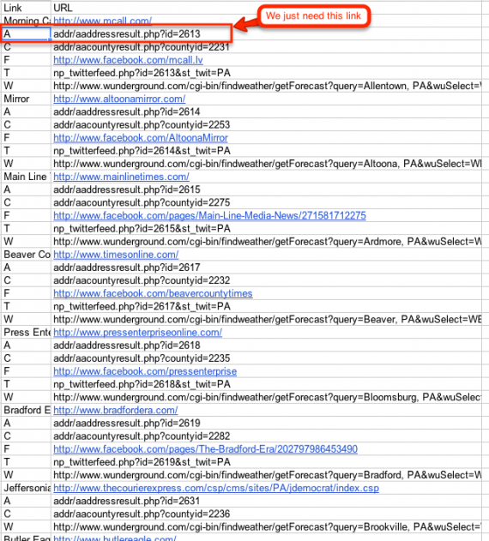Open the facebook.com/pressenterprise link
489x541 pixels.
(x=145, y=371)
